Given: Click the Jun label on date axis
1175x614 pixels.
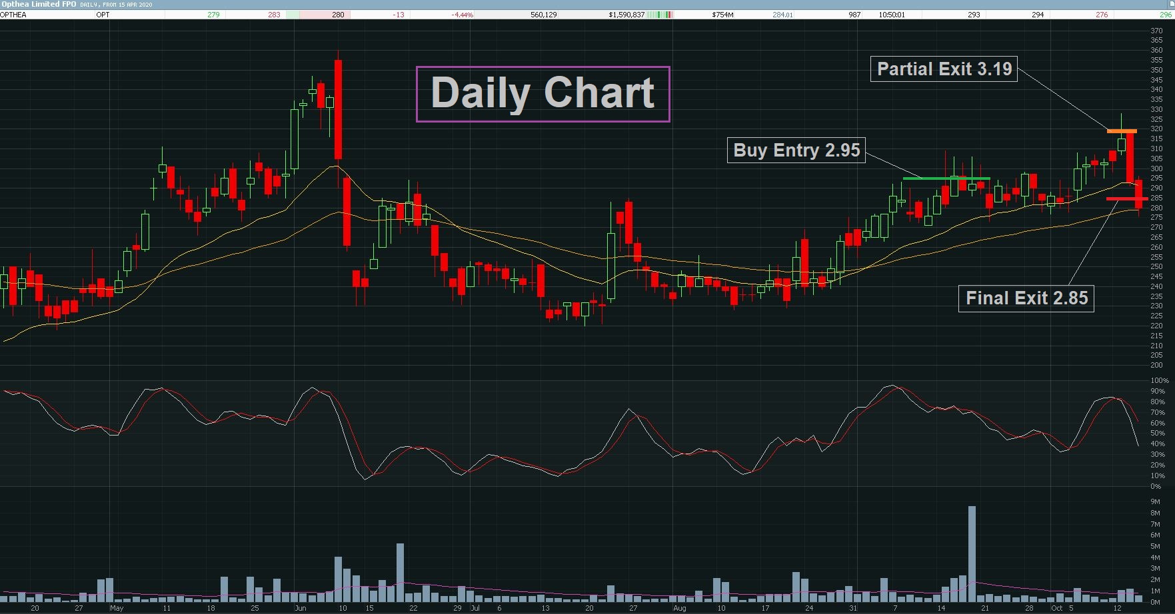Looking at the screenshot, I should point(301,608).
